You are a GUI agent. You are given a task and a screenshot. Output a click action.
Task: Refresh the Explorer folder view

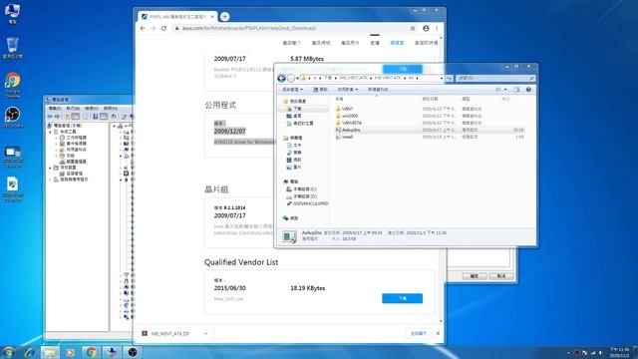(x=450, y=78)
